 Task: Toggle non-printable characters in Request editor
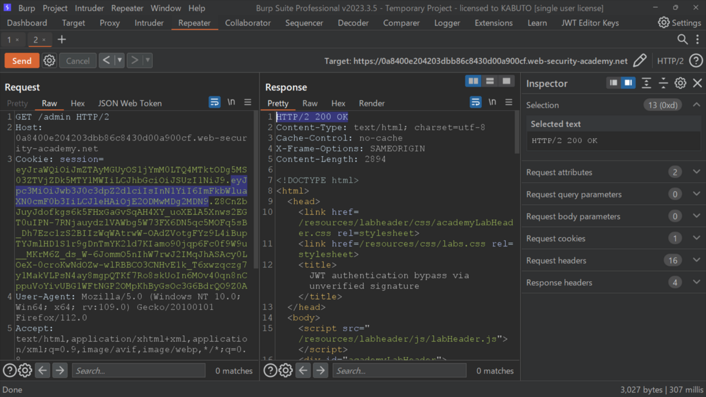[231, 102]
